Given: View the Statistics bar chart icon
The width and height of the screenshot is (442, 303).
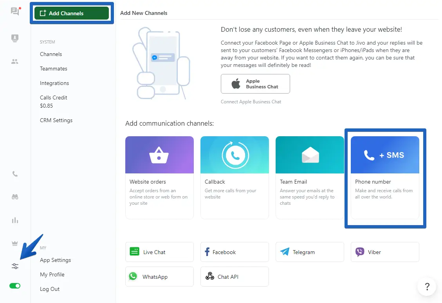Looking at the screenshot, I should 14,220.
